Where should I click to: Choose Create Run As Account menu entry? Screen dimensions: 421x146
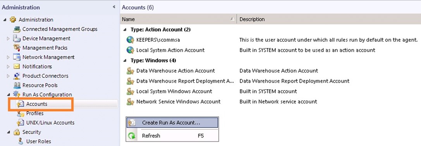pos(172,123)
